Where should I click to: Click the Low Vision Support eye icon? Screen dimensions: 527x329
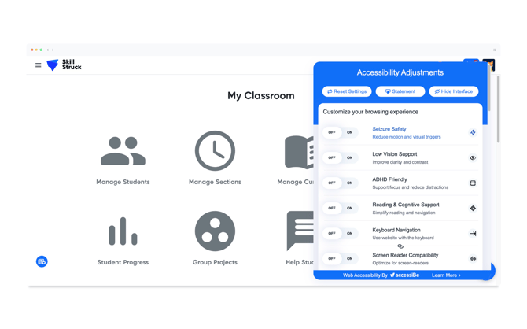[x=473, y=157]
